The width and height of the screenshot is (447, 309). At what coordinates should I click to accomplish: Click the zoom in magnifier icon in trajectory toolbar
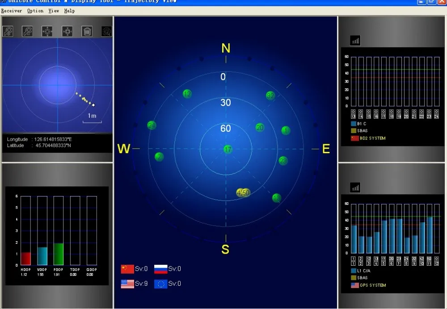(8, 31)
